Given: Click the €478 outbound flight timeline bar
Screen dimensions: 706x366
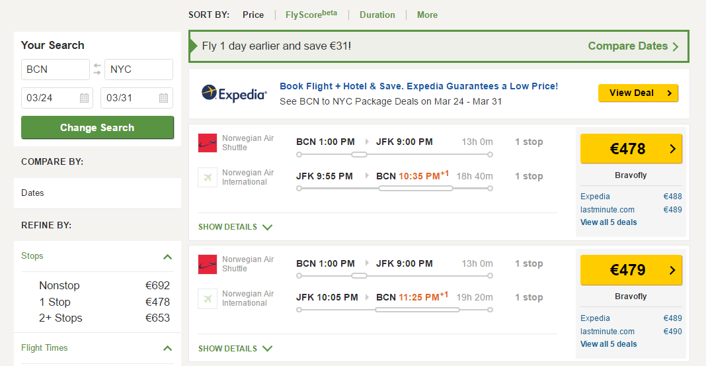Looking at the screenshot, I should pos(395,155).
